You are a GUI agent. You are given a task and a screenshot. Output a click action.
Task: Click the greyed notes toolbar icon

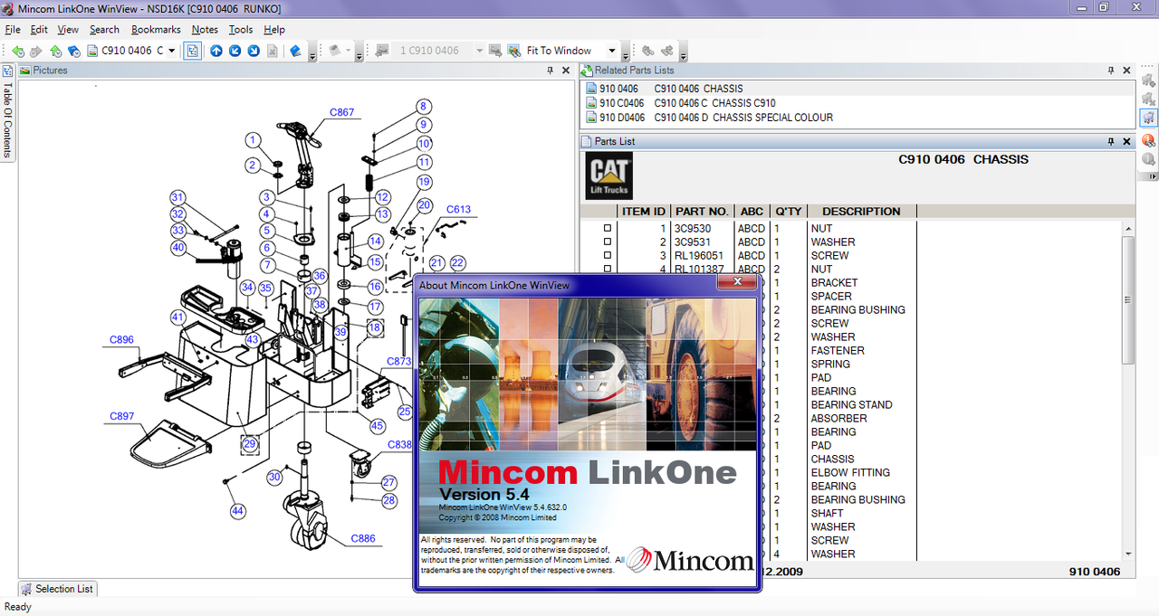point(334,51)
